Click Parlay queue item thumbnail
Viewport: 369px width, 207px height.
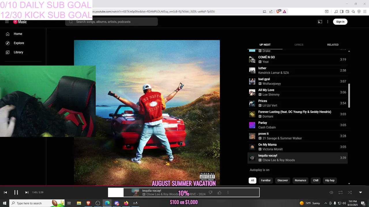[x=252, y=125]
